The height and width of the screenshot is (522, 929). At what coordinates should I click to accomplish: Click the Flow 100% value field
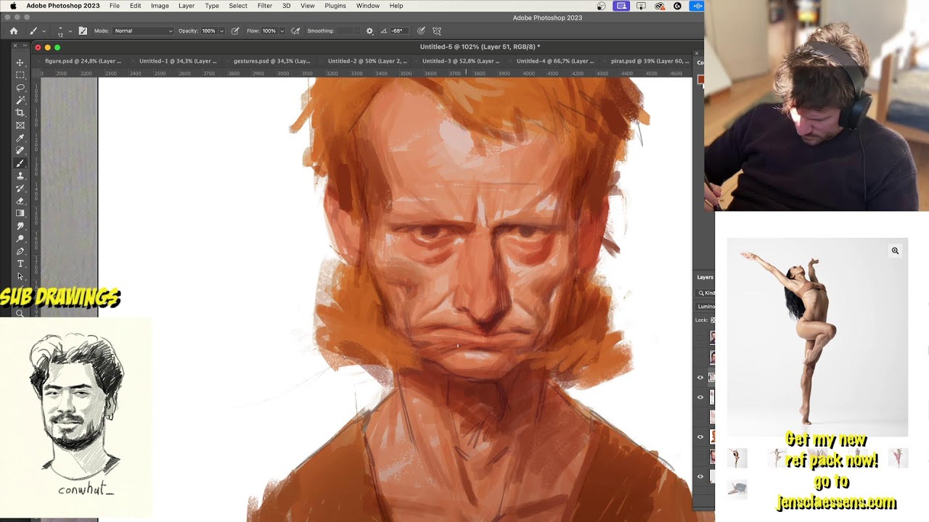point(269,31)
